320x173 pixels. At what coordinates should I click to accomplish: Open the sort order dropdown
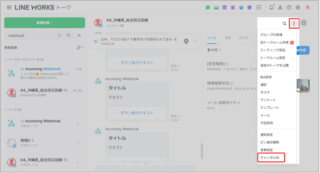coord(80,48)
